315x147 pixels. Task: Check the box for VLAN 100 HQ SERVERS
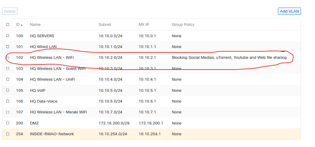[8, 36]
